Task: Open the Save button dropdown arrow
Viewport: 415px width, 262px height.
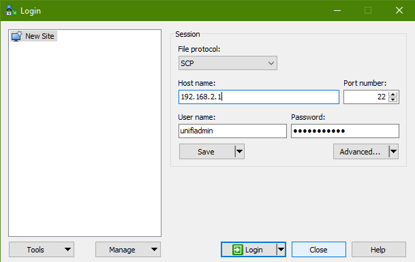Action: click(x=239, y=152)
